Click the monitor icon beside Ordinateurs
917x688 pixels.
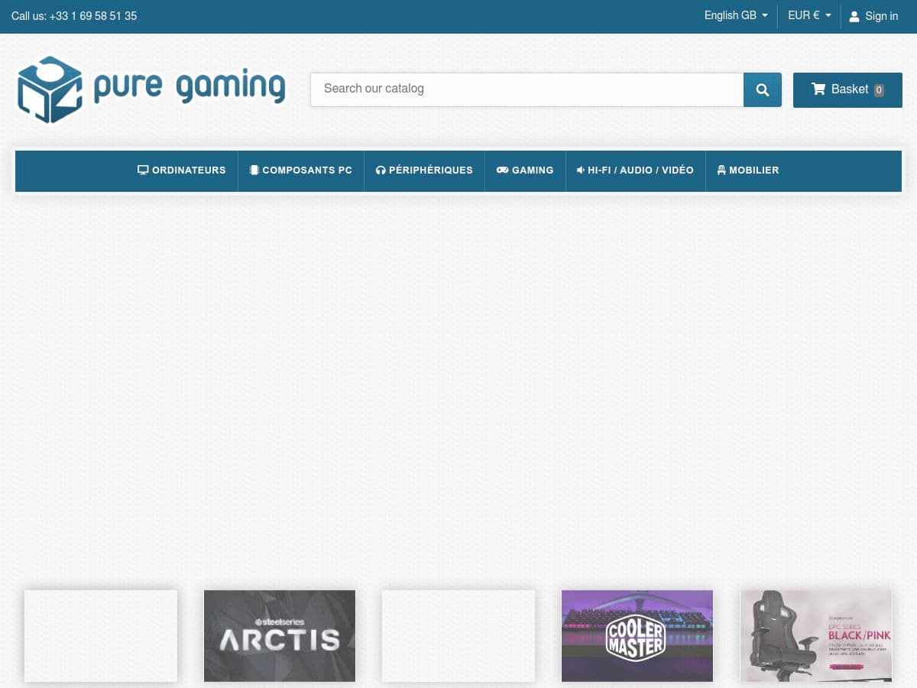(143, 170)
